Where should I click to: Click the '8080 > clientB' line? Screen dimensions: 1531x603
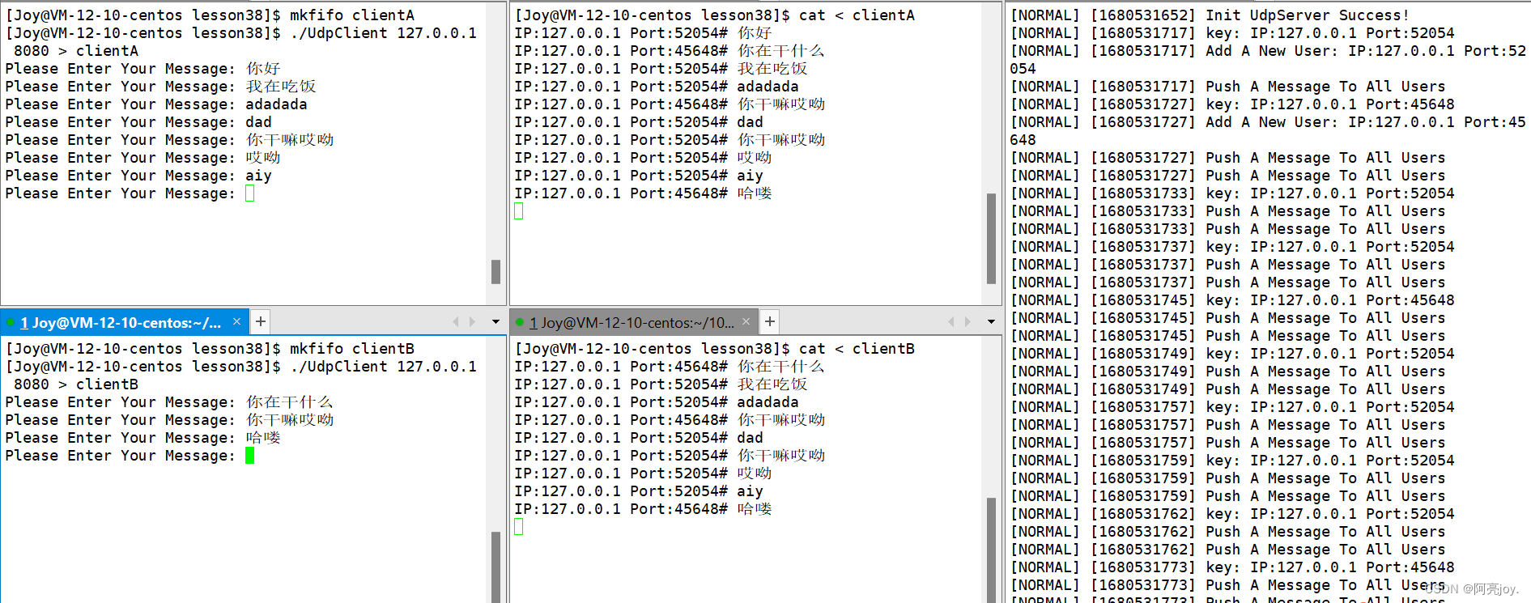point(76,384)
